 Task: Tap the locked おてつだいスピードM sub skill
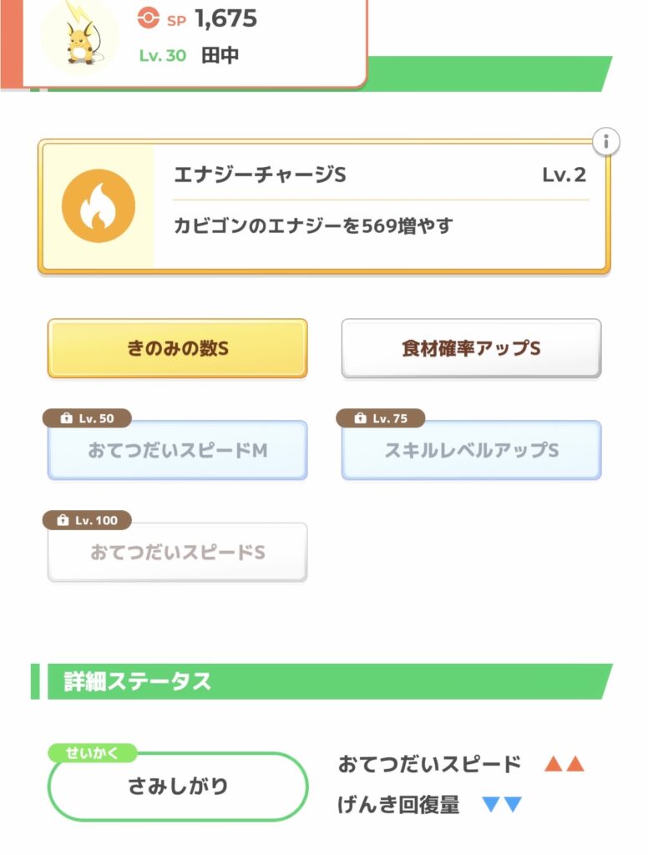tap(177, 451)
